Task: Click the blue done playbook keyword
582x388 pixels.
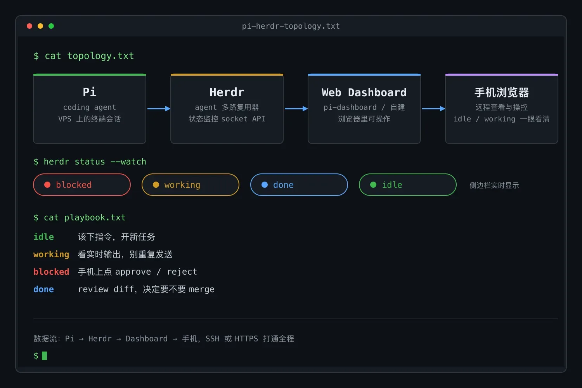Action: coord(43,289)
